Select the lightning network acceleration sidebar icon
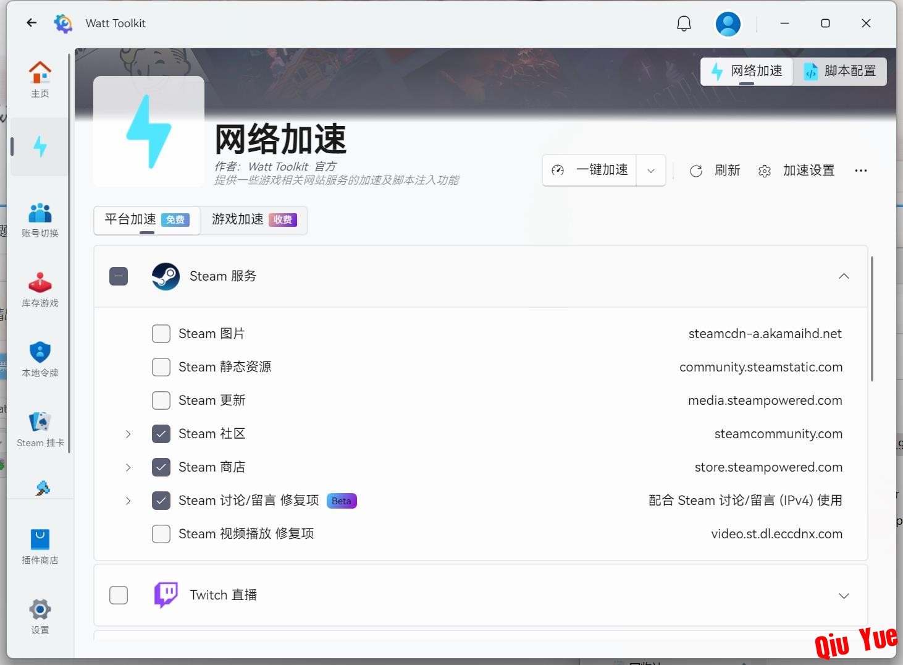 click(40, 146)
